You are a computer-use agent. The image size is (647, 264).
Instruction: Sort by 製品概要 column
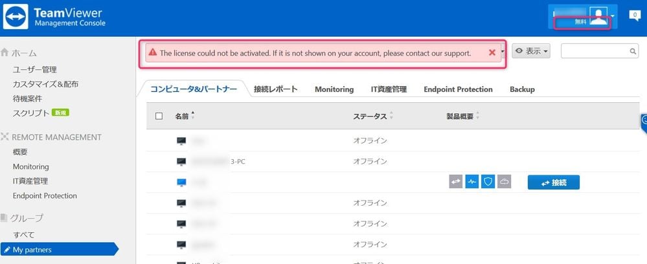[460, 116]
